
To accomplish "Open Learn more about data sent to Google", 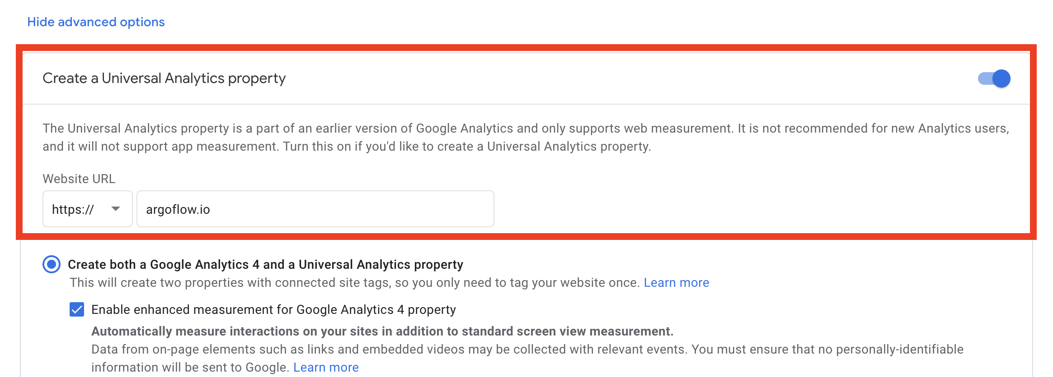I will pos(326,368).
